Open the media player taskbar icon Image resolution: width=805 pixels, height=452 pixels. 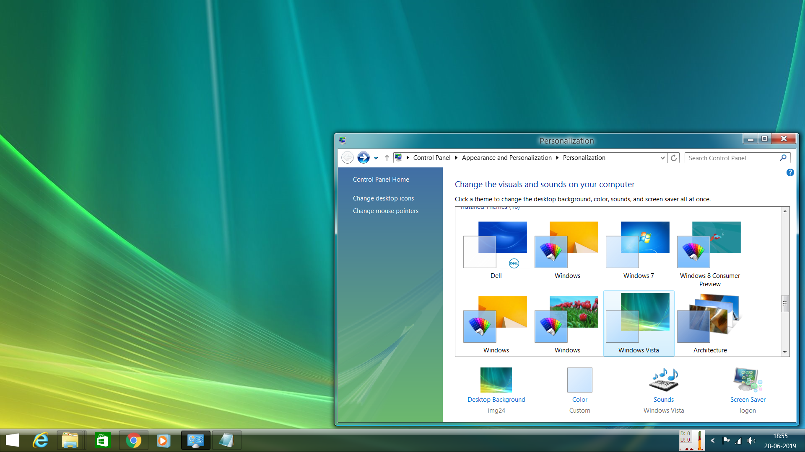164,440
